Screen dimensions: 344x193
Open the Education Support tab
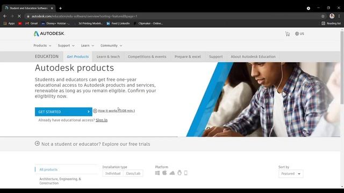tap(216, 57)
